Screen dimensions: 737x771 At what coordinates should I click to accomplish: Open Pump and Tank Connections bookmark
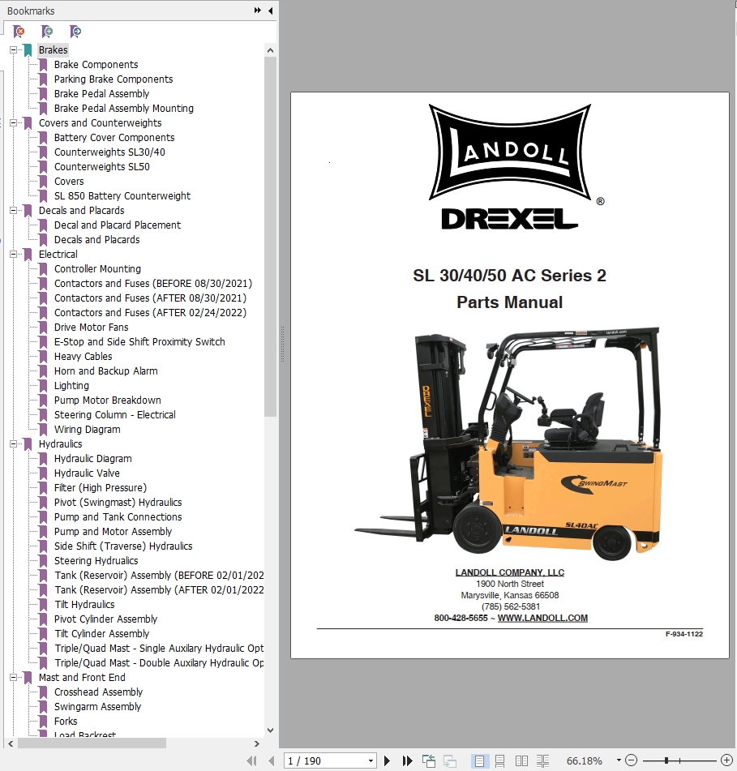click(x=118, y=516)
